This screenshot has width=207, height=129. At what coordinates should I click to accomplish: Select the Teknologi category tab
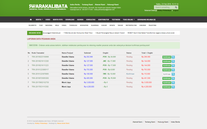coord(73,25)
